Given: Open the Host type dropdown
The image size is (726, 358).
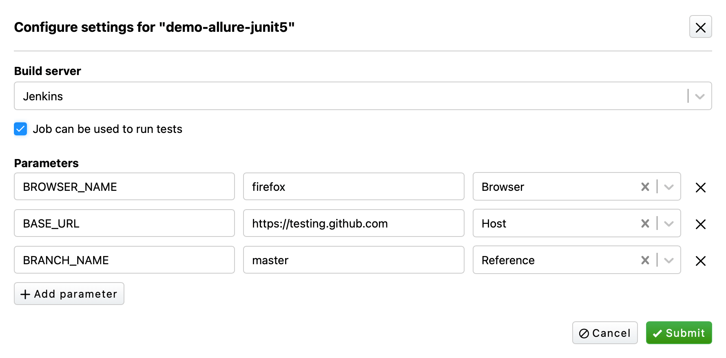Looking at the screenshot, I should 668,223.
